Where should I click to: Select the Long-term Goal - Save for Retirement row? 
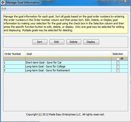[x=65, y=71]
